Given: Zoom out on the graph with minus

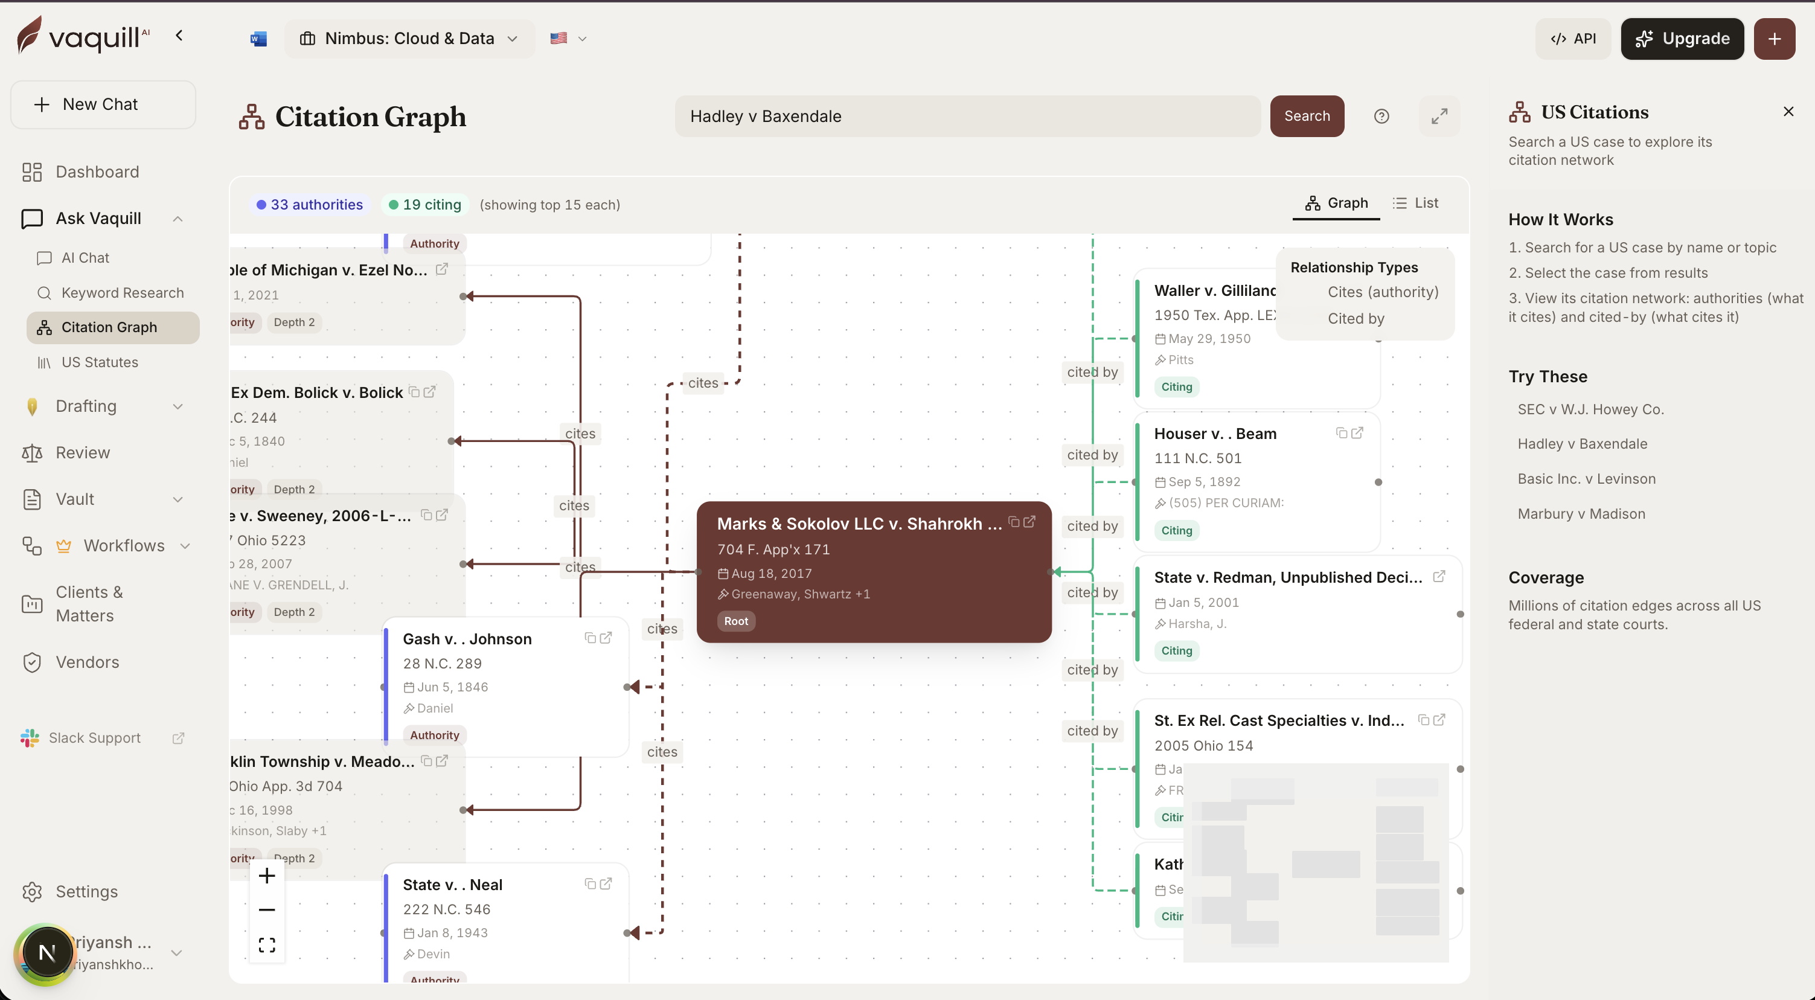Looking at the screenshot, I should (266, 911).
